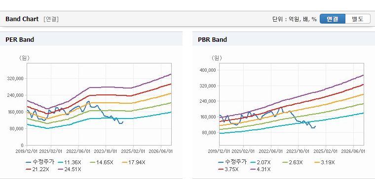The height and width of the screenshot is (179, 375).
Task: Switch to the 별도 view button
Action: (358, 19)
